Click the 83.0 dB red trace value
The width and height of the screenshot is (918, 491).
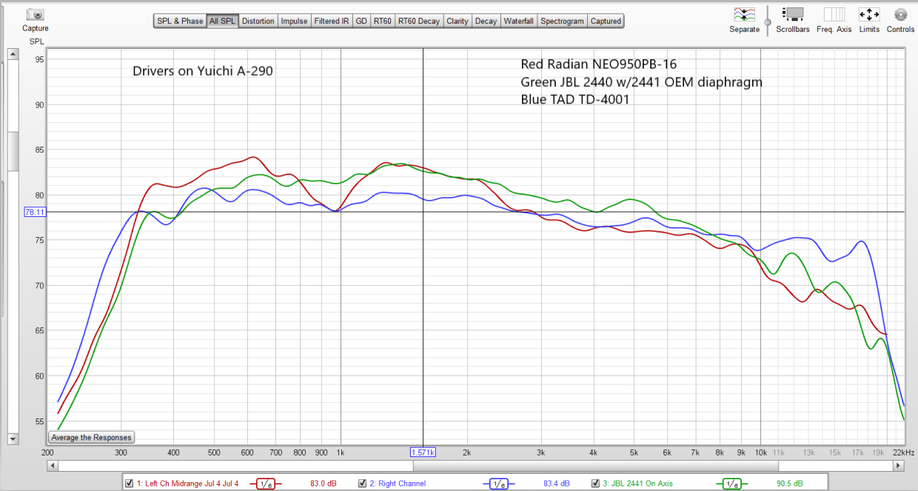(322, 484)
